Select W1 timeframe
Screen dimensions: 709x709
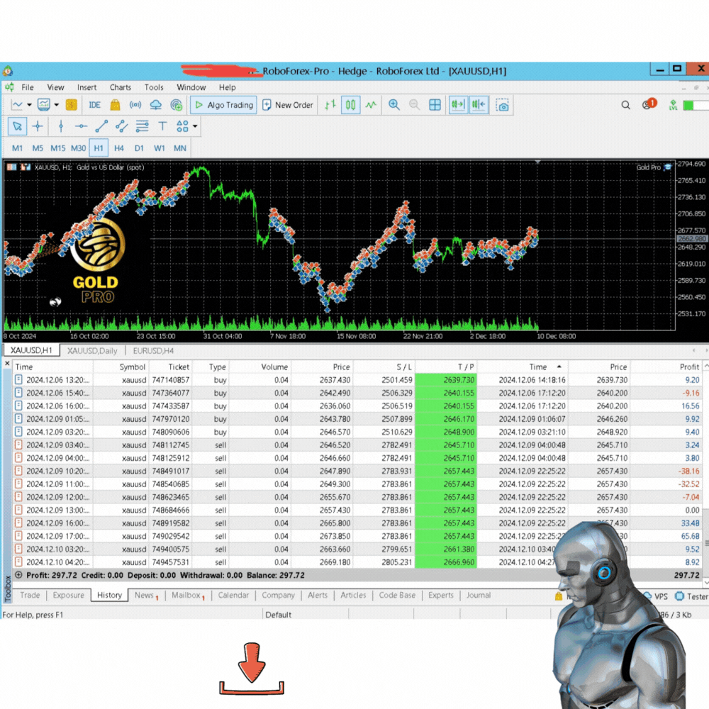(x=159, y=148)
